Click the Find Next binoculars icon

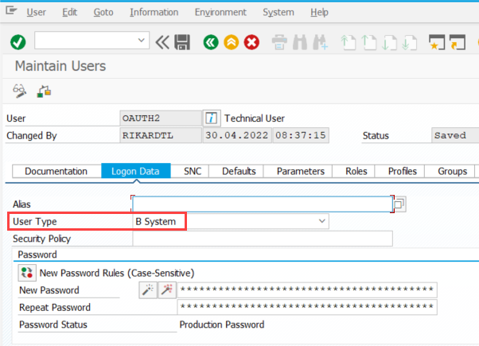pyautogui.click(x=321, y=42)
